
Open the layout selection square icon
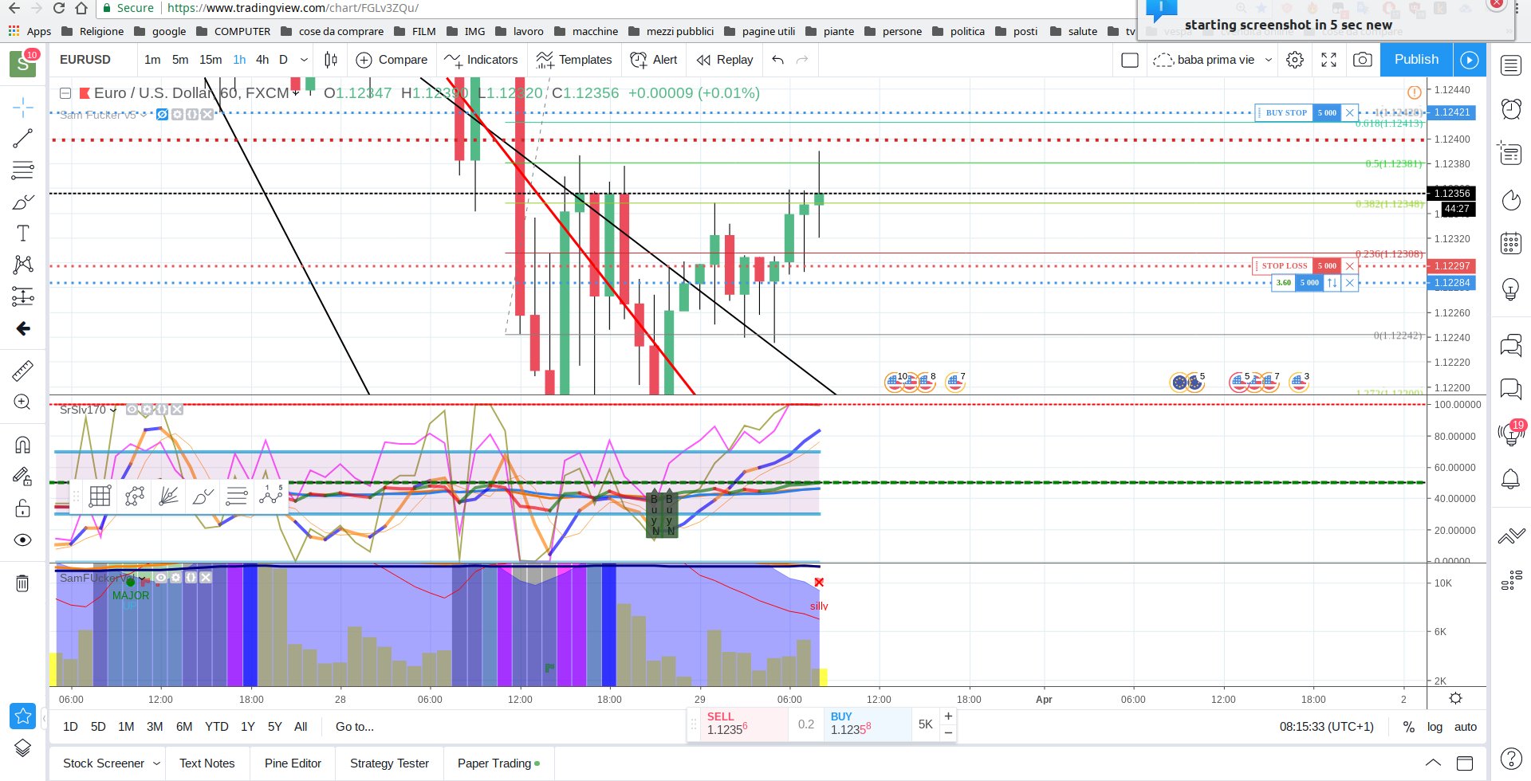1130,60
